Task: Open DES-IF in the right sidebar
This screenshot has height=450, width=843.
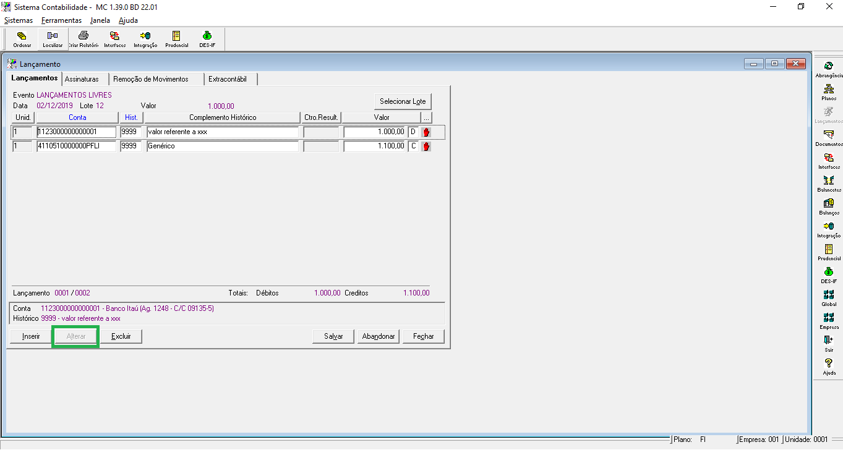Action: pos(829,275)
